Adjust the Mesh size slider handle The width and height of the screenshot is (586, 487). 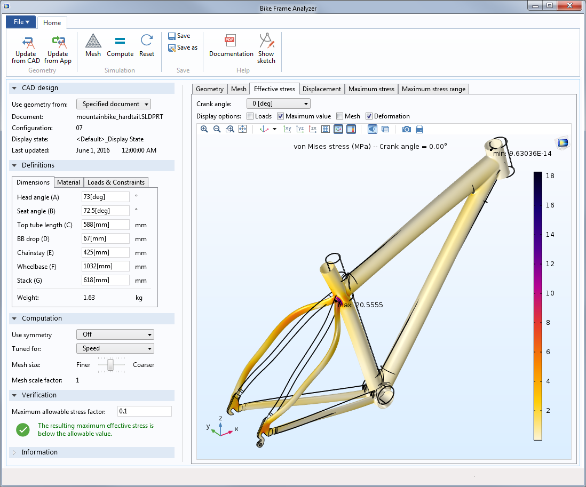click(110, 365)
